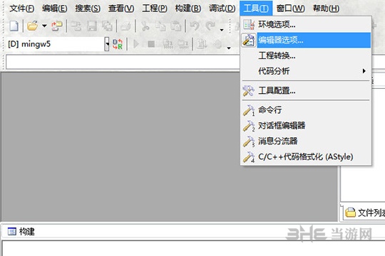Click the paste clipboard icon
The width and height of the screenshot is (385, 256).
[176, 26]
